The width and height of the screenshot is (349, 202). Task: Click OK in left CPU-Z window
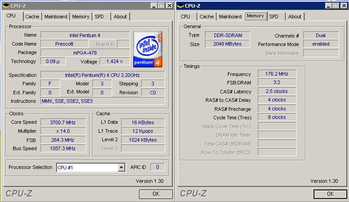(156, 194)
